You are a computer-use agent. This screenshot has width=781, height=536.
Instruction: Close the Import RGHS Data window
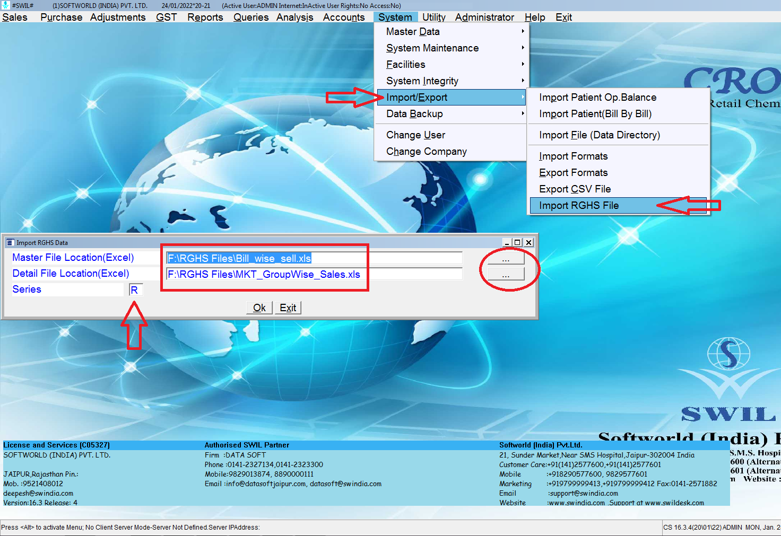pos(528,242)
